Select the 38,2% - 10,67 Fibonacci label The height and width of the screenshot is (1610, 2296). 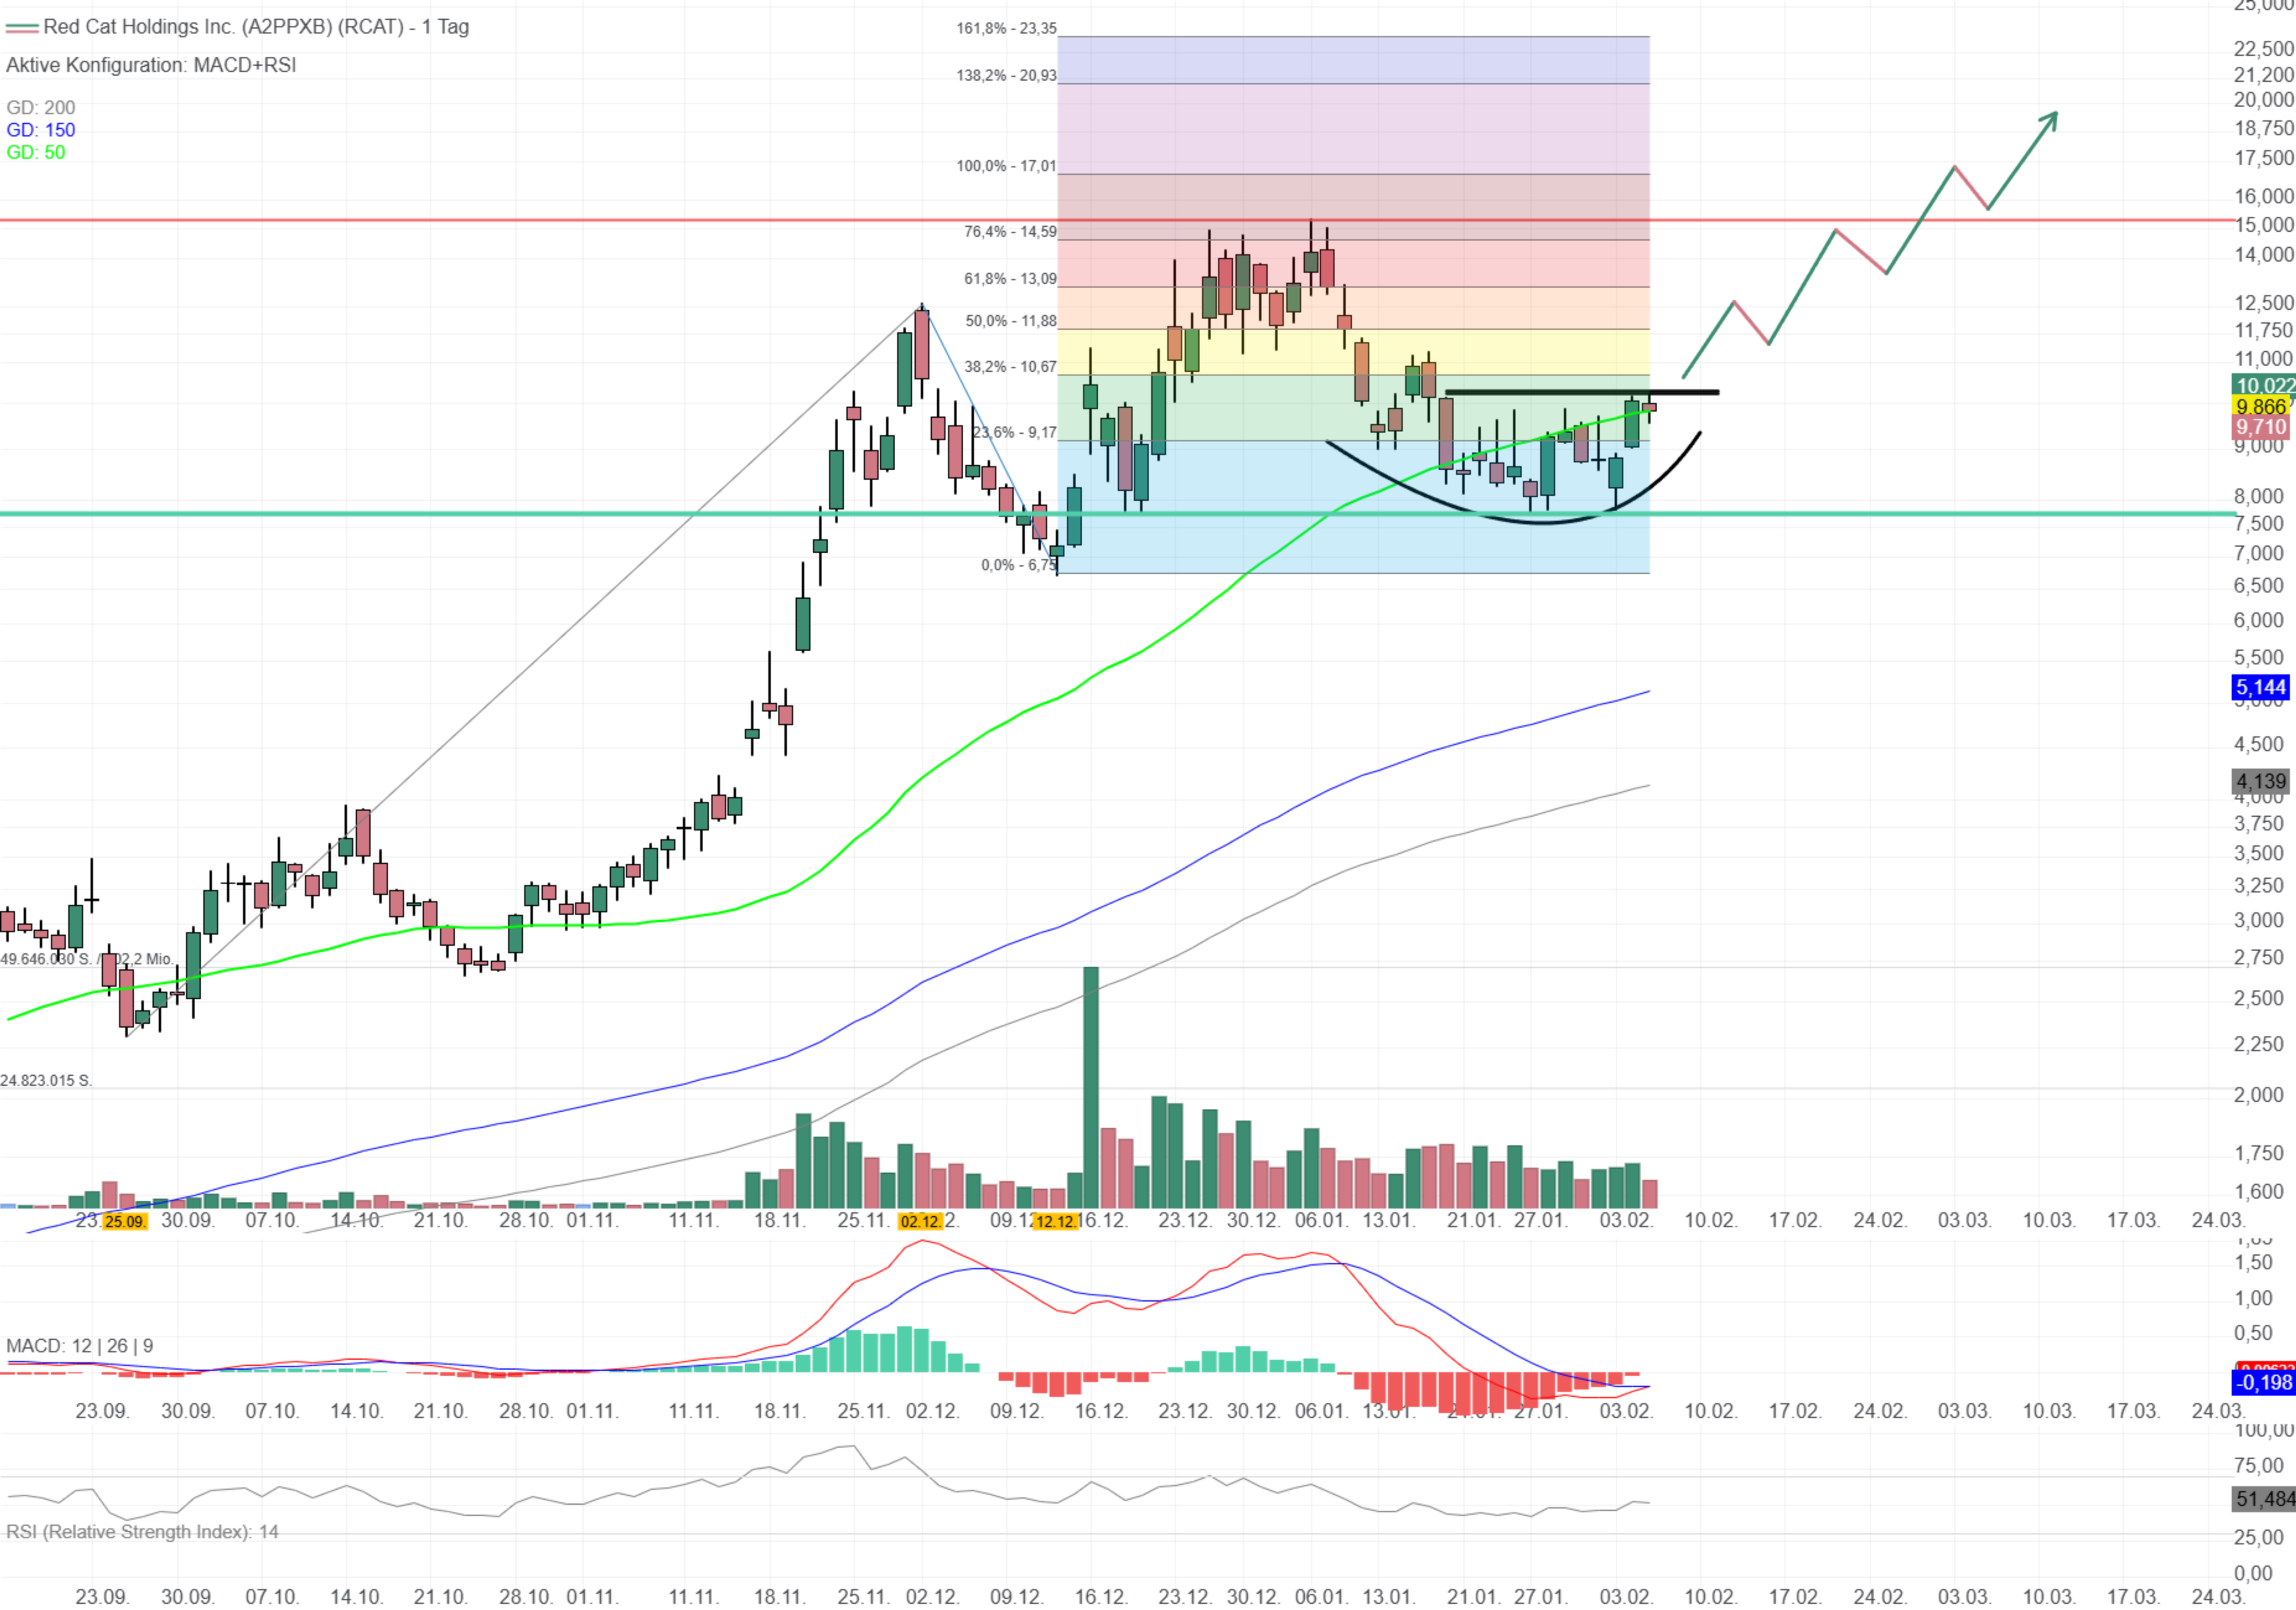[1010, 367]
